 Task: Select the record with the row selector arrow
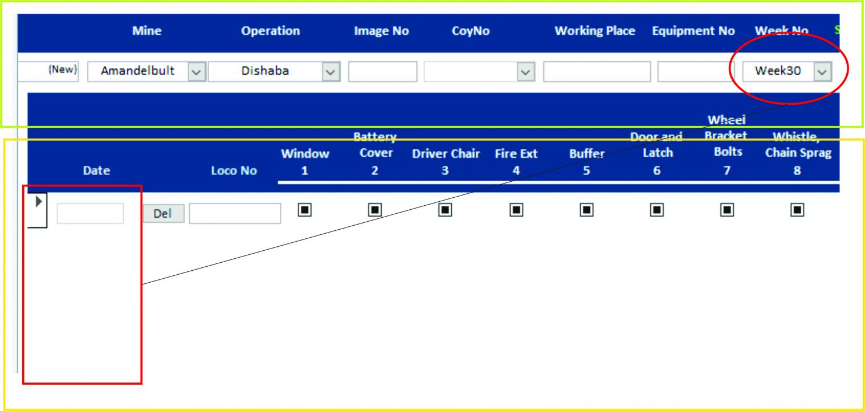pyautogui.click(x=38, y=210)
